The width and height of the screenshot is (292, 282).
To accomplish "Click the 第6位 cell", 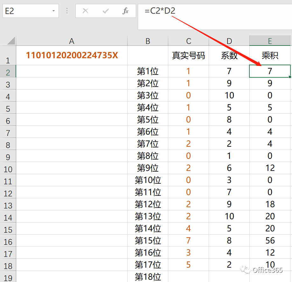I will (148, 131).
